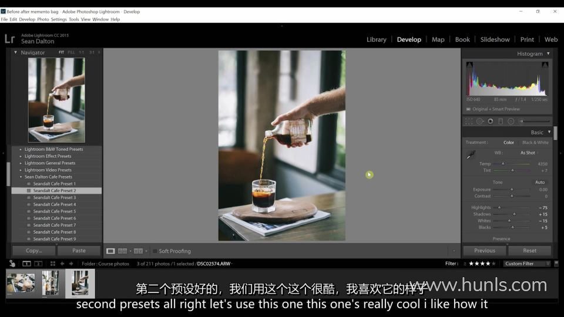
Task: Collapse the Basic panel
Action: point(549,132)
